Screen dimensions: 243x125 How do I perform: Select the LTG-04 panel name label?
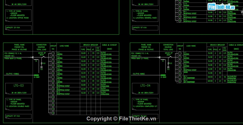pyautogui.click(x=145, y=86)
